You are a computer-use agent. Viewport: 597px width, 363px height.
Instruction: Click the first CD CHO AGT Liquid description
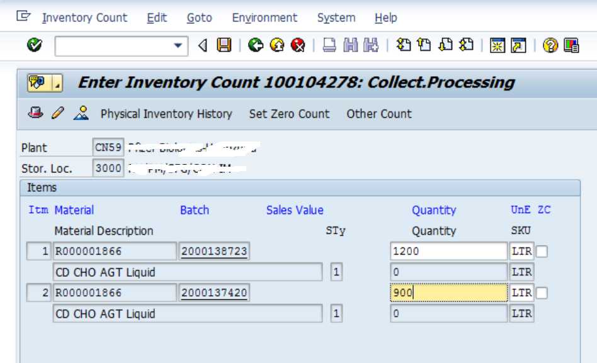(188, 272)
